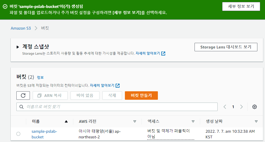Image resolution: width=265 pixels, height=142 pixels.
Task: Open the Amazon S3 breadcrumb link
Action: (21, 28)
